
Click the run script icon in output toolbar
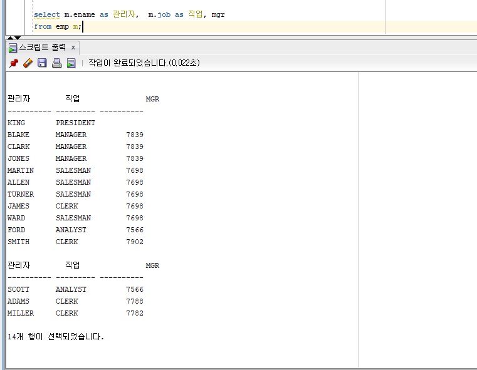71,63
